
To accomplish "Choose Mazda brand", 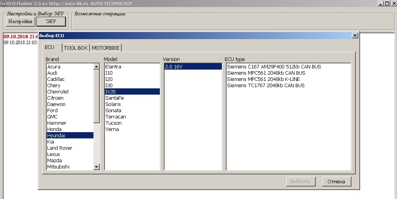I will point(70,160).
